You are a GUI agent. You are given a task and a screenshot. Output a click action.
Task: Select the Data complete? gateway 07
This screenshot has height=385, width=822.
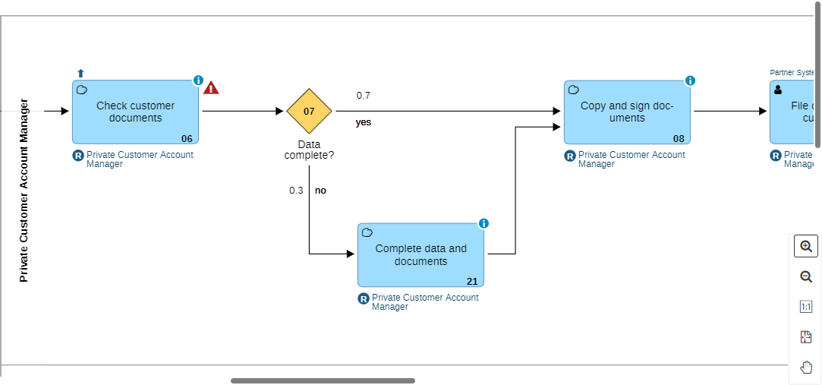click(309, 112)
